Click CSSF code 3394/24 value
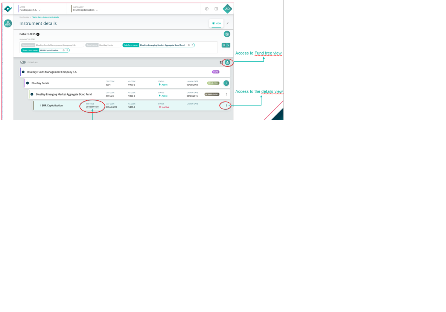This screenshot has width=446, height=312. click(x=110, y=96)
